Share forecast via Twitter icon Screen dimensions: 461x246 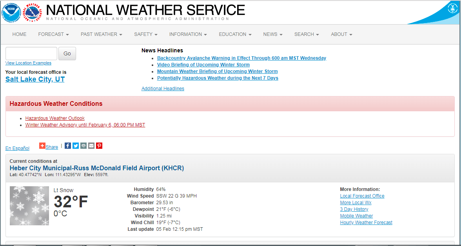[76, 146]
